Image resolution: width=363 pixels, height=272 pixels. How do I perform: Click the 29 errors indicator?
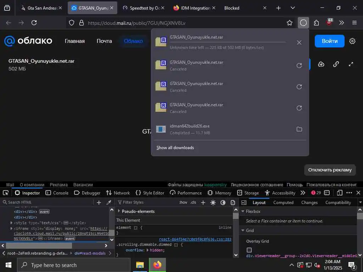pyautogui.click(x=316, y=193)
